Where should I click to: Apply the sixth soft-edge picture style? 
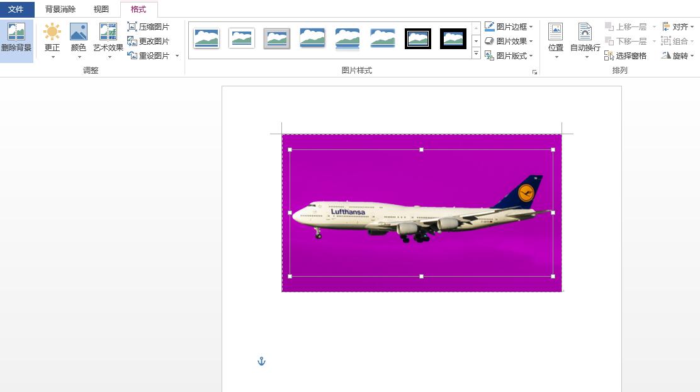coord(383,38)
